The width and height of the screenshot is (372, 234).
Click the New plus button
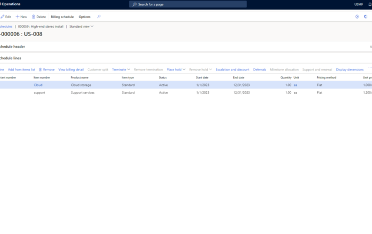tap(21, 17)
